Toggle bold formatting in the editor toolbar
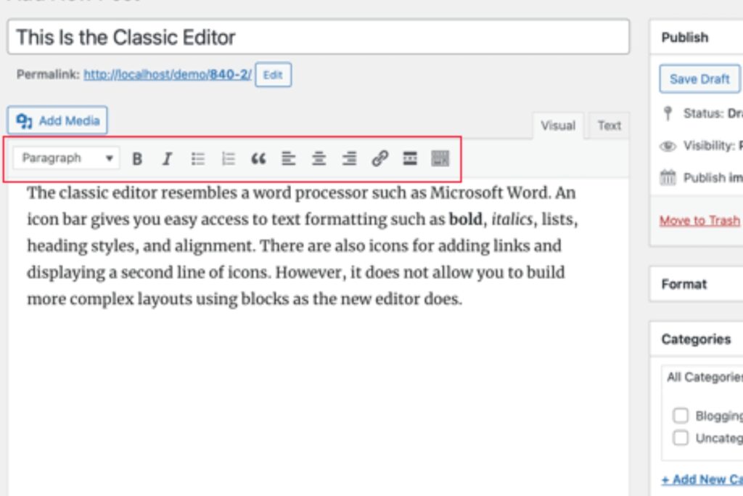The height and width of the screenshot is (496, 743). [x=138, y=158]
